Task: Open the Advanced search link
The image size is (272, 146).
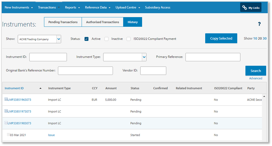Action: pyautogui.click(x=256, y=78)
